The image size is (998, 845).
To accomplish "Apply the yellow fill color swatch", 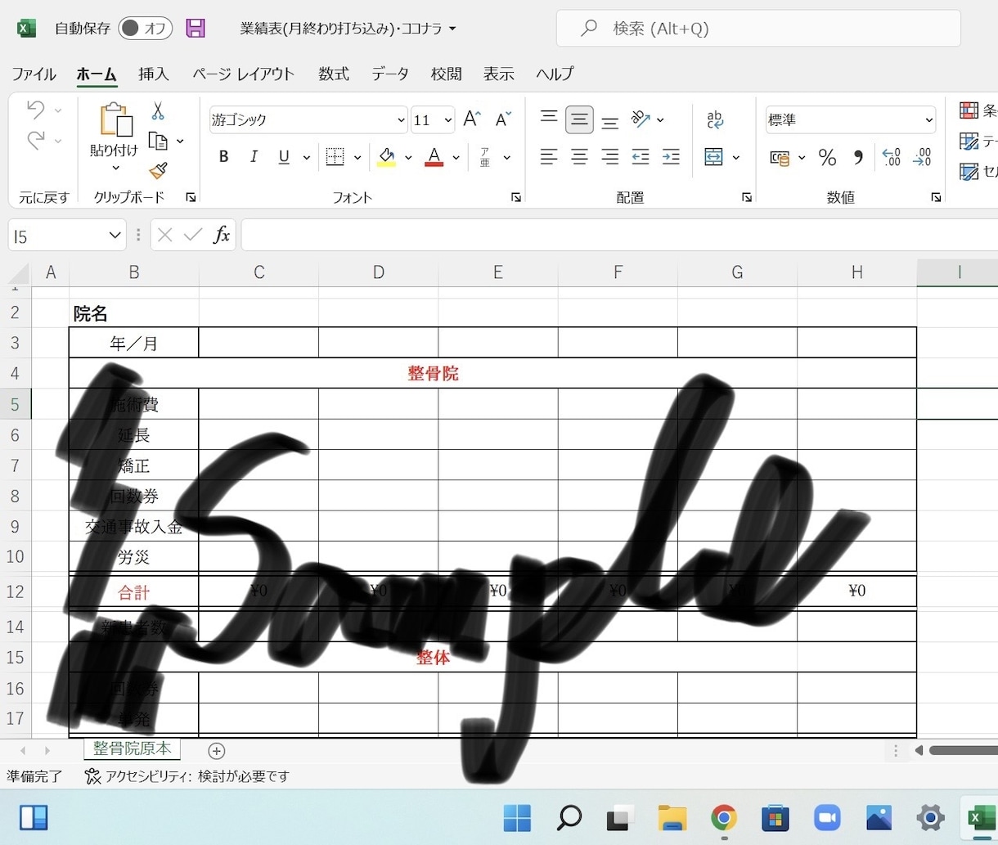I will [x=387, y=157].
